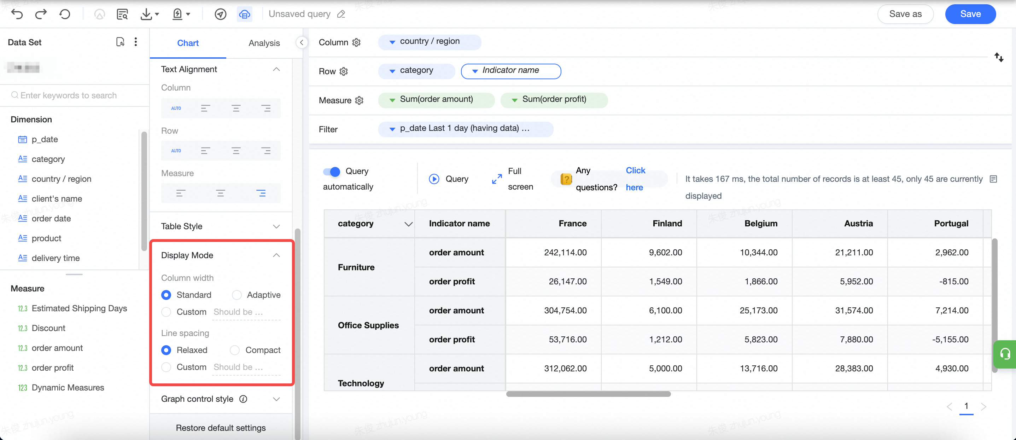The image size is (1016, 440).
Task: Expand the Table Style section
Action: (x=276, y=226)
